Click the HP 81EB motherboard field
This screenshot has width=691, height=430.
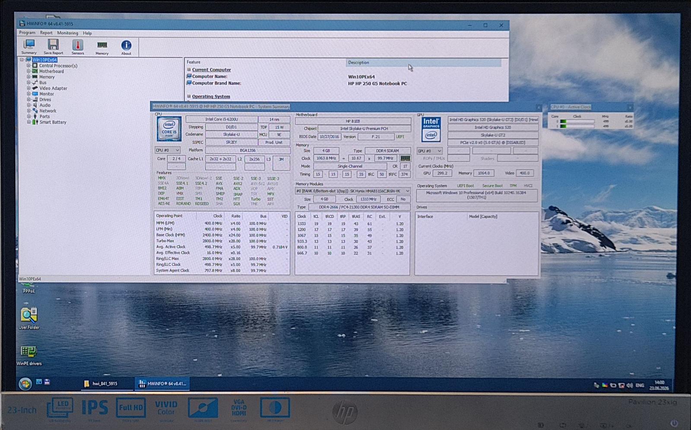(x=353, y=121)
